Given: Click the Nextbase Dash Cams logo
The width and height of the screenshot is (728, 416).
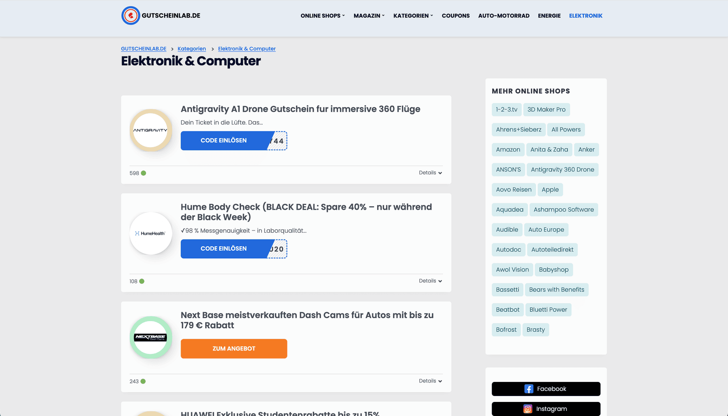Looking at the screenshot, I should [x=151, y=337].
